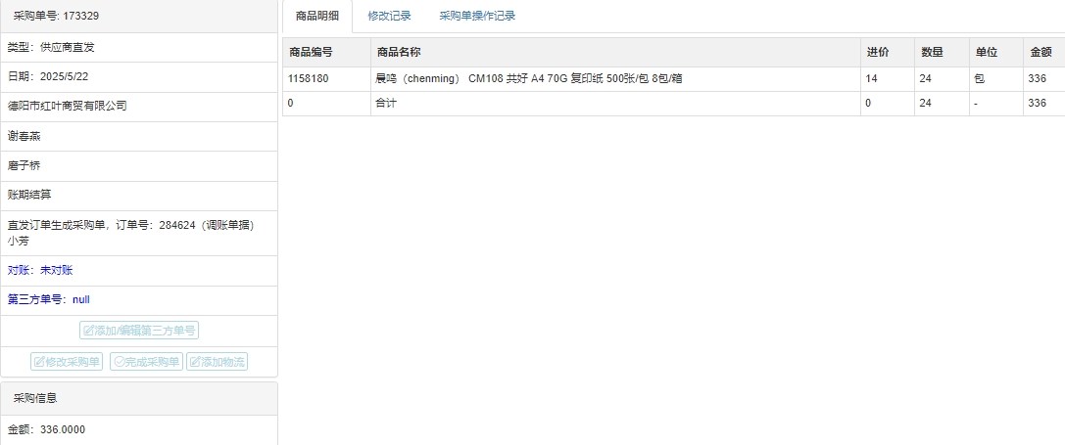Screen dimensions: 1065x445
Task: Click the name 谢春燕
Action: click(x=24, y=136)
